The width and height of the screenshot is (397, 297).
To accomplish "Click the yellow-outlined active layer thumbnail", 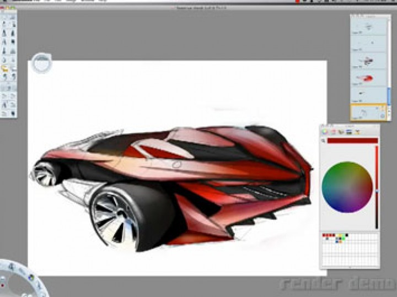I will [368, 112].
